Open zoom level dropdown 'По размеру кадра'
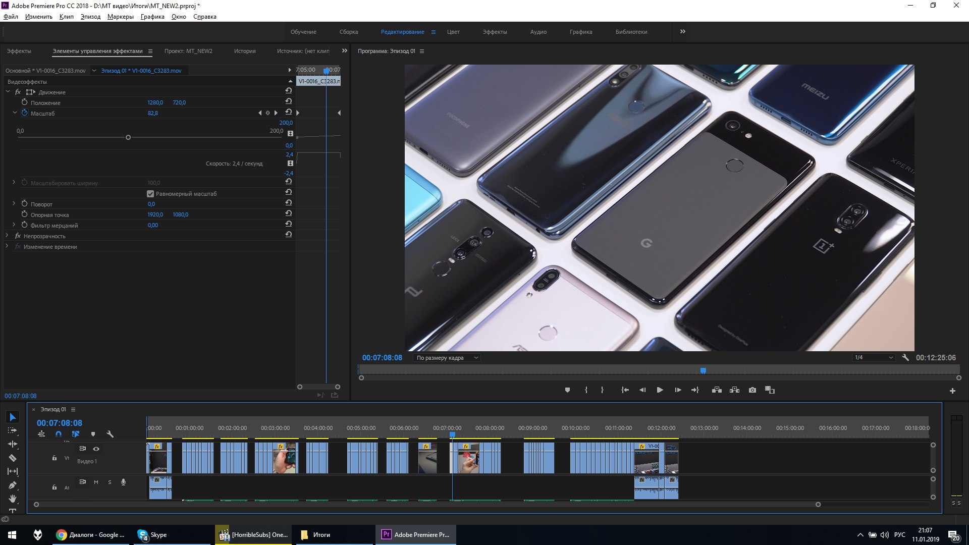 pos(447,358)
